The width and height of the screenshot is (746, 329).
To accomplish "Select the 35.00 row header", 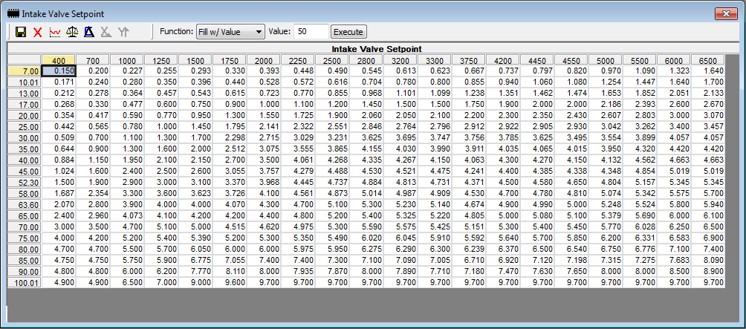I will pyautogui.click(x=25, y=149).
